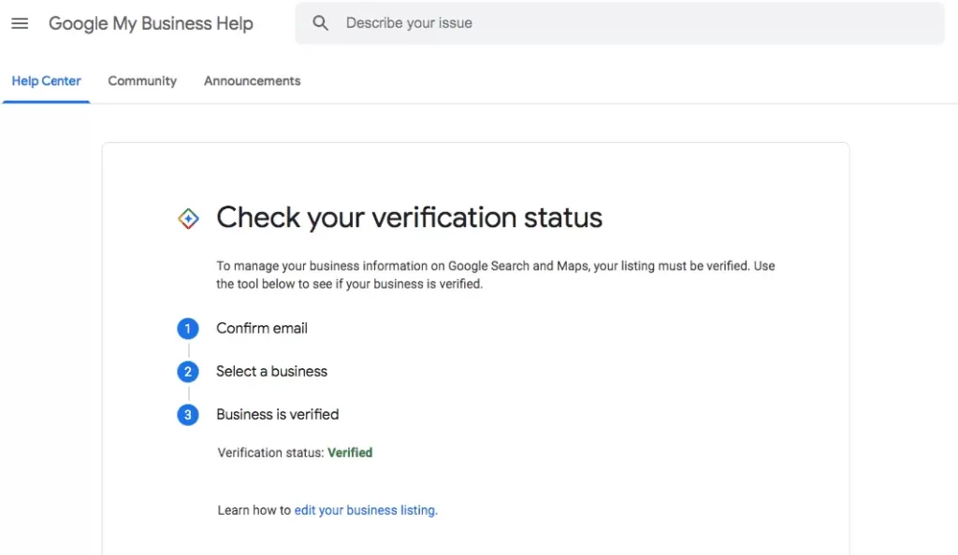Select step 1 circle for Confirm email
The image size is (958, 555).
[x=187, y=329]
